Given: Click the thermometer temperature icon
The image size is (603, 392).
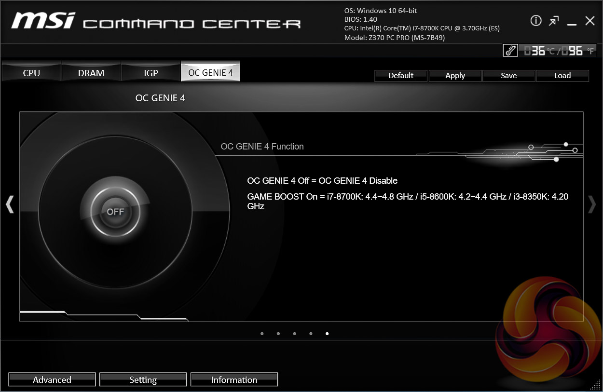Looking at the screenshot, I should point(510,51).
